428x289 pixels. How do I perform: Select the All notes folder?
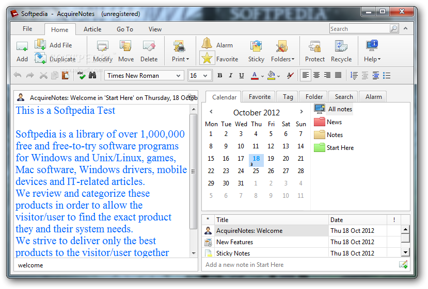(334, 109)
